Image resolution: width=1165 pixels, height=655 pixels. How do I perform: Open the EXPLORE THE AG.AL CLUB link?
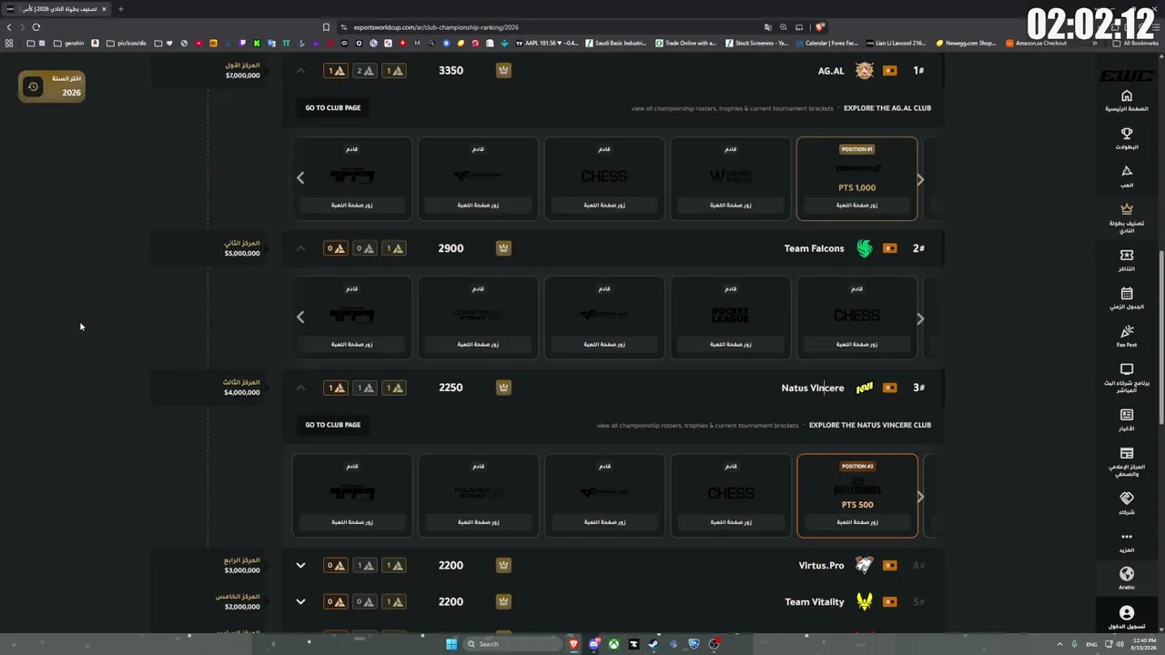coord(887,108)
